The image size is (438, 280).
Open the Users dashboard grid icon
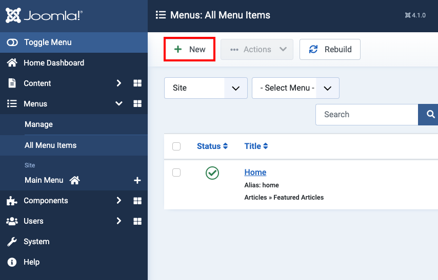(x=137, y=221)
